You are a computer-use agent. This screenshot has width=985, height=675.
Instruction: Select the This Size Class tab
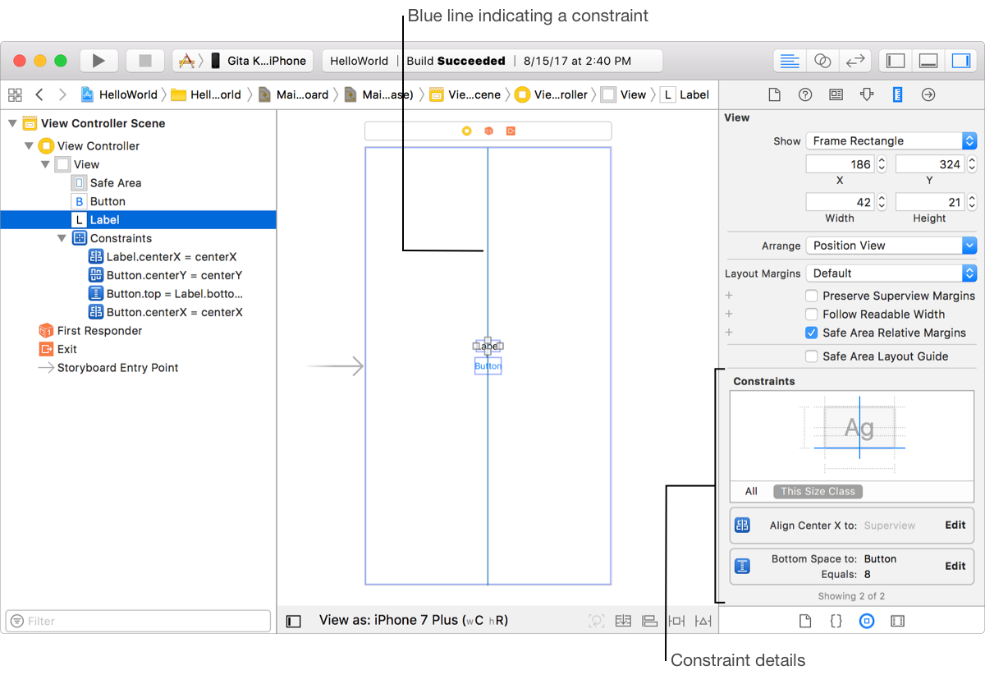pos(818,491)
